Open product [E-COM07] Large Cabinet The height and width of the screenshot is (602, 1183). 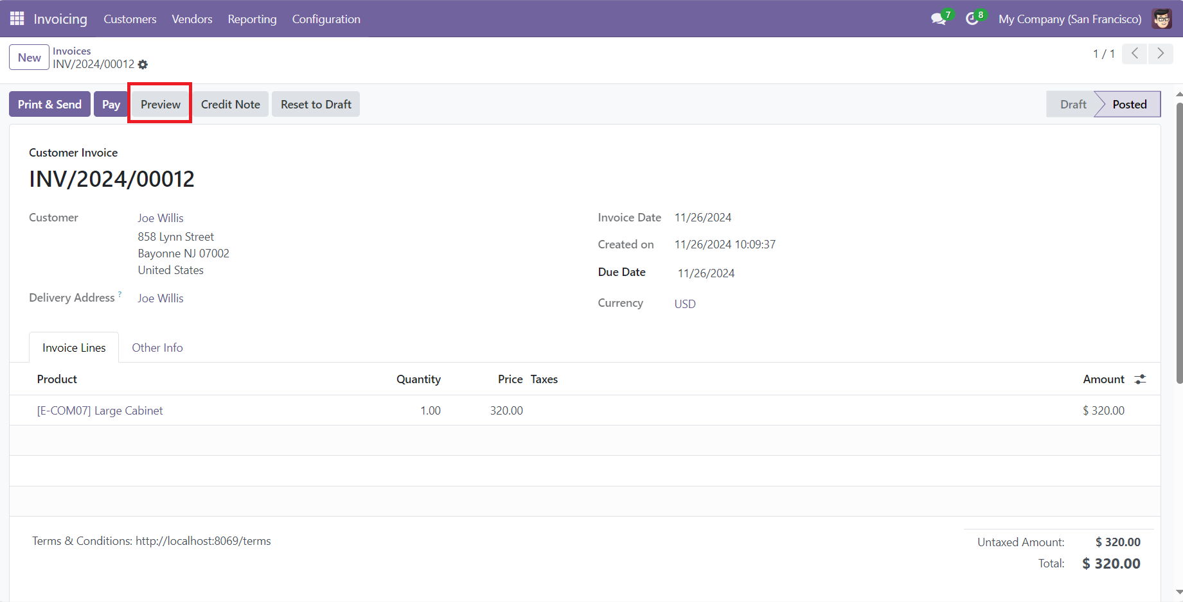click(100, 410)
